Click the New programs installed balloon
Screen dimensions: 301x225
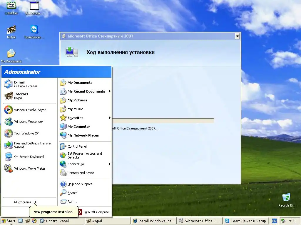[53, 212]
